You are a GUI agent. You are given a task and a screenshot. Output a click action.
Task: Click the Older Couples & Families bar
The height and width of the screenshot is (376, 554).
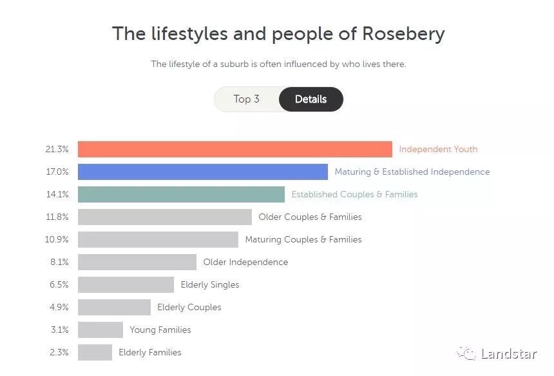point(164,217)
